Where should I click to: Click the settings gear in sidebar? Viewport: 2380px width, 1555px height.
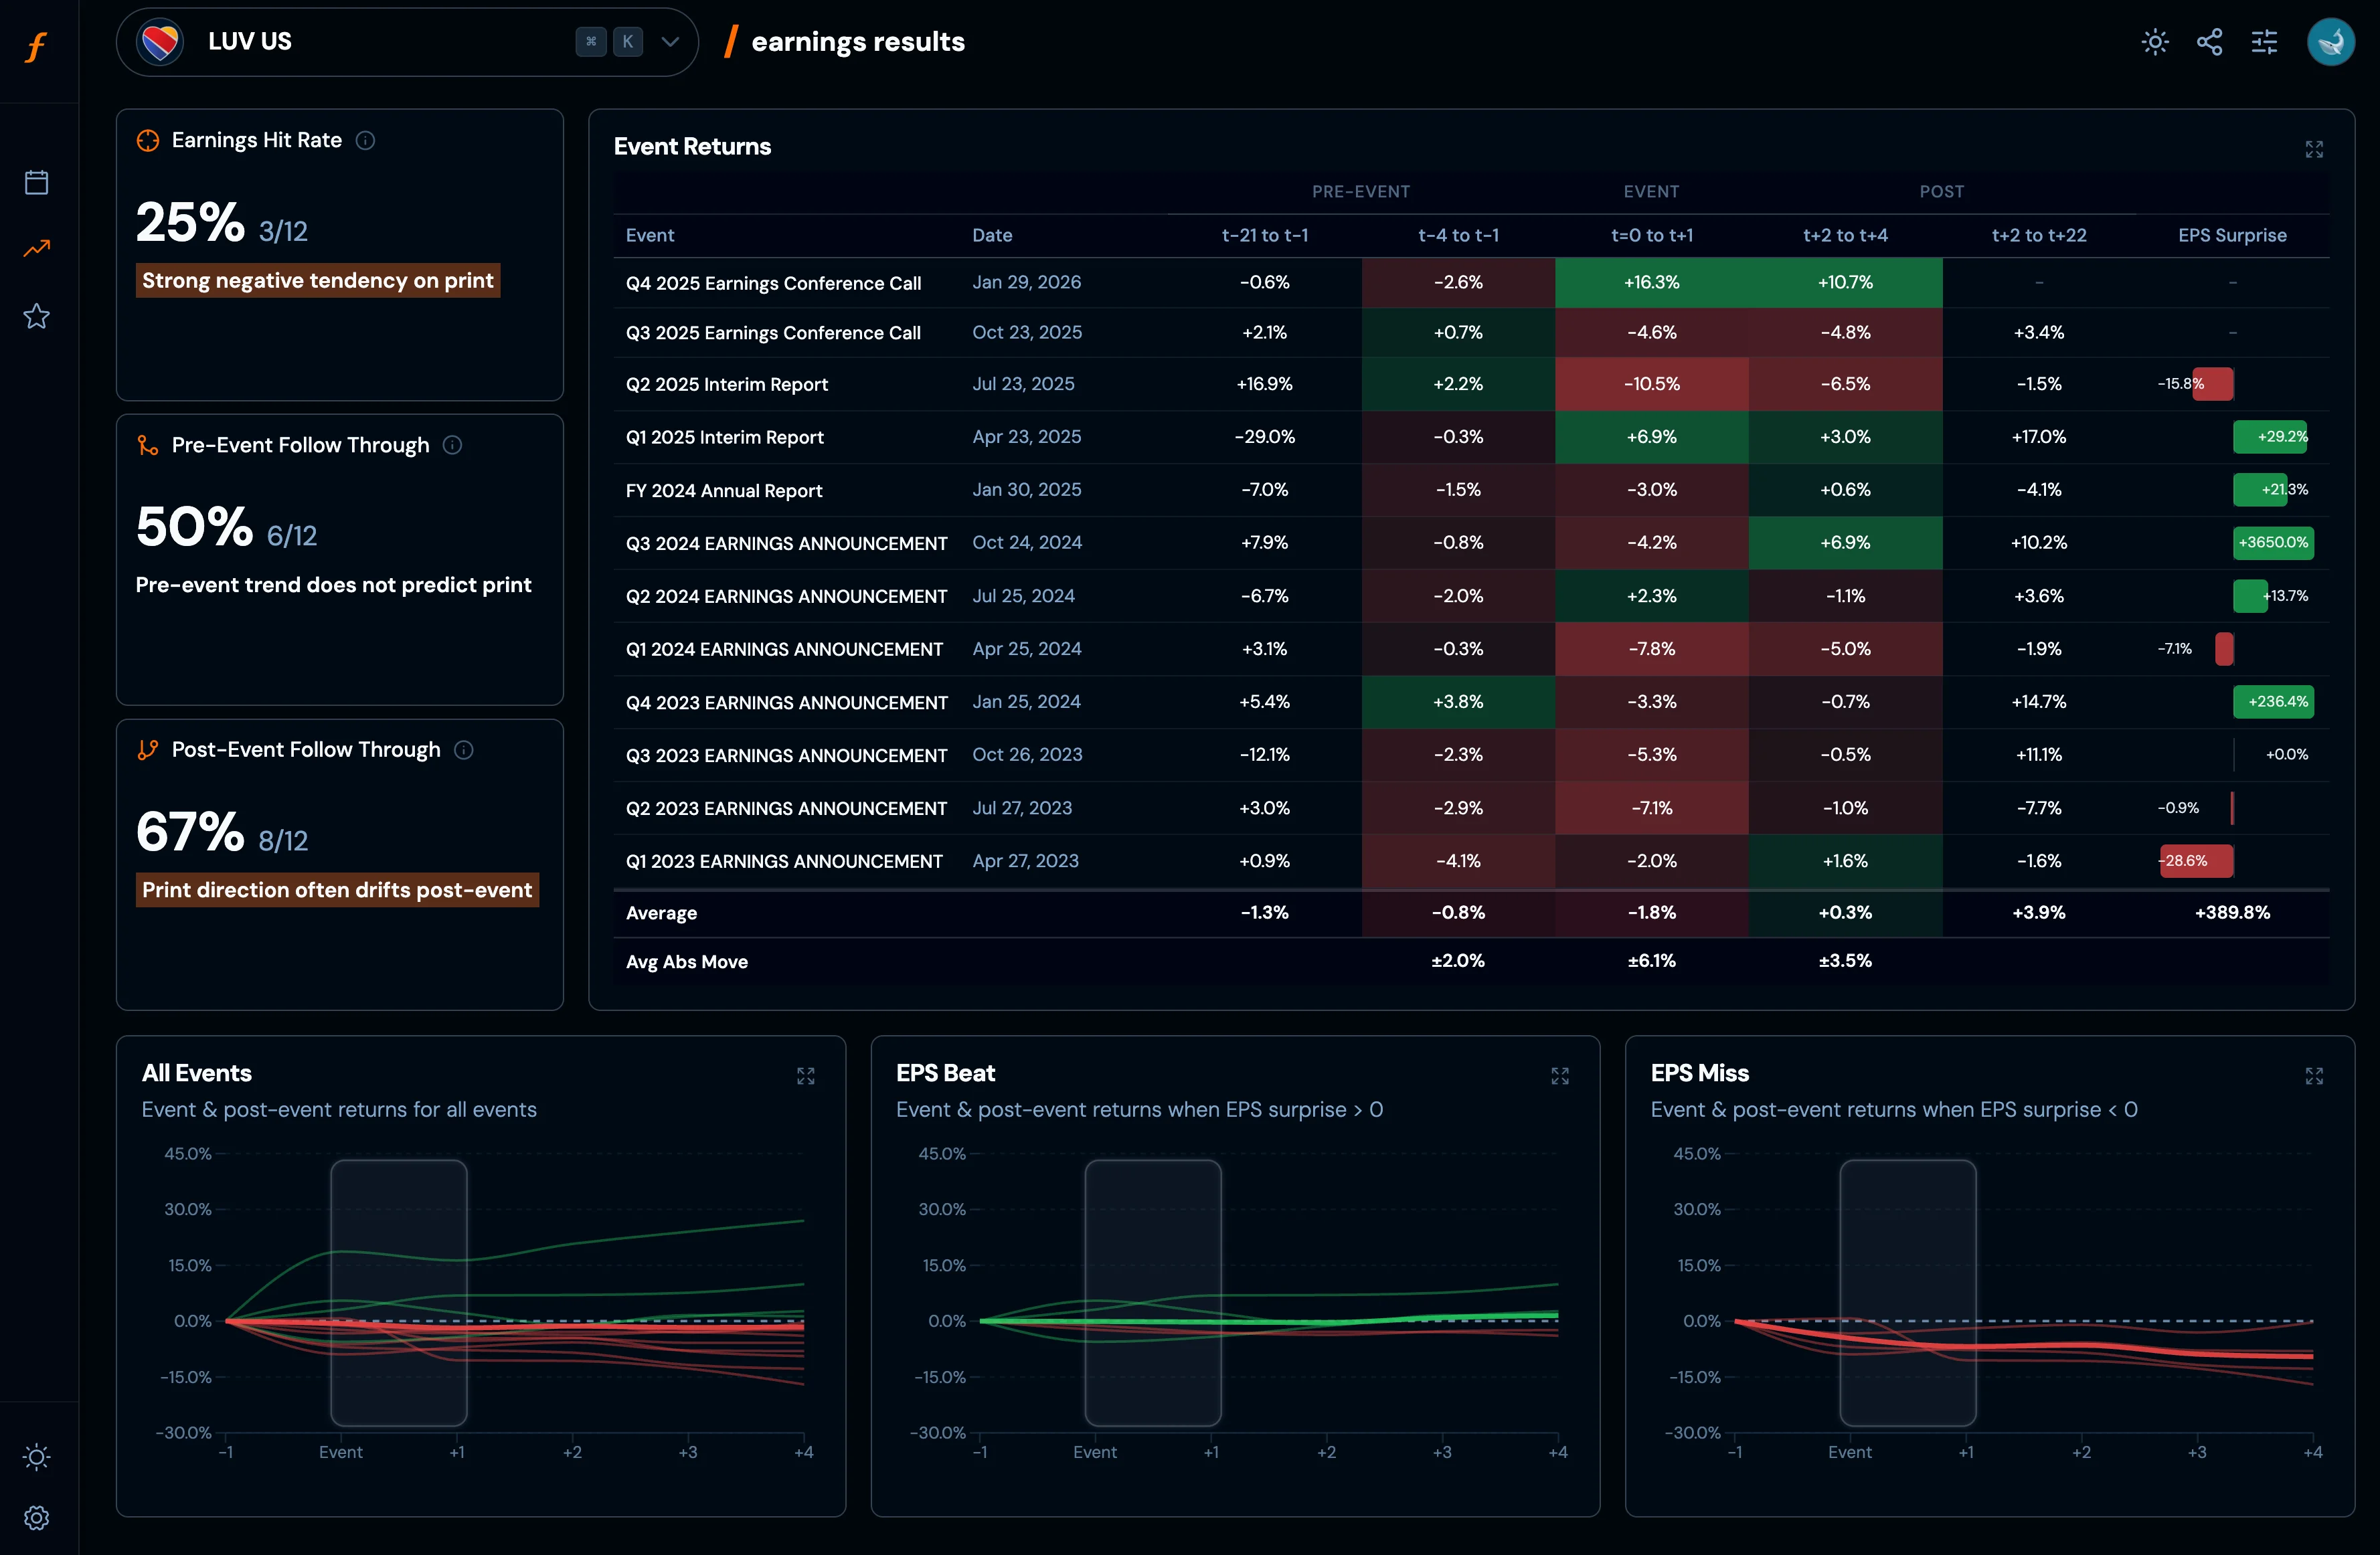pos(37,1517)
